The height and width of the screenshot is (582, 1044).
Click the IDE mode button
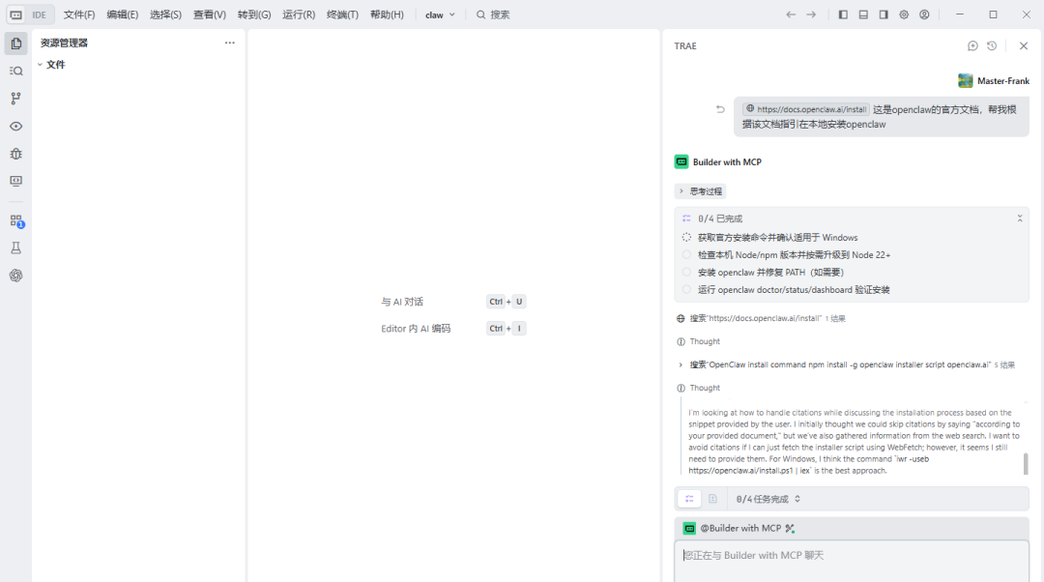(x=40, y=15)
